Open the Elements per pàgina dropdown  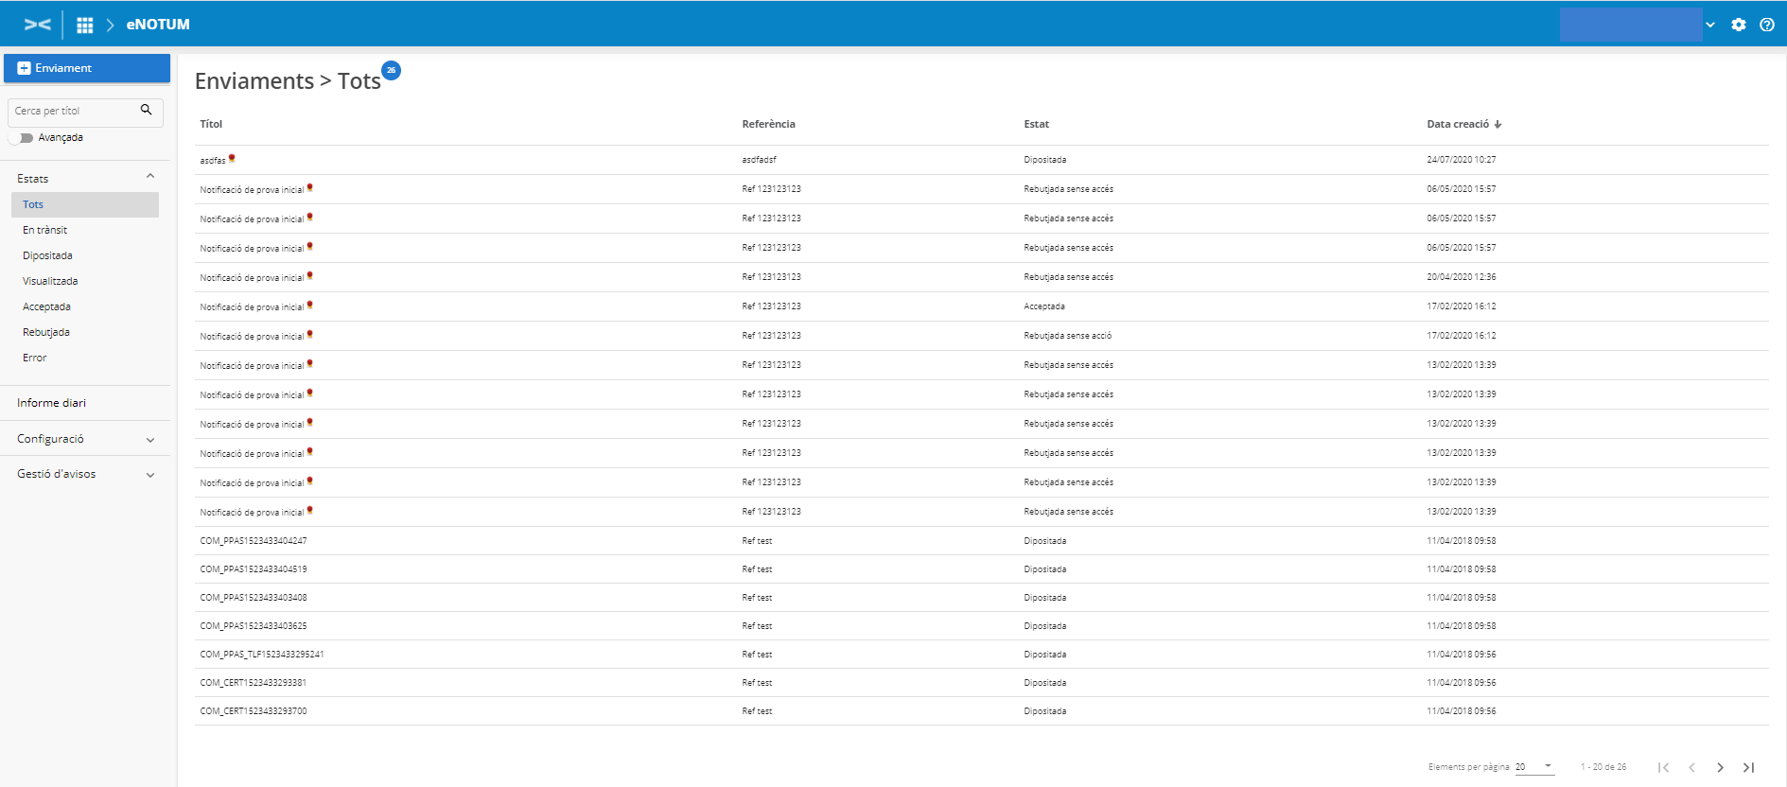(1534, 767)
